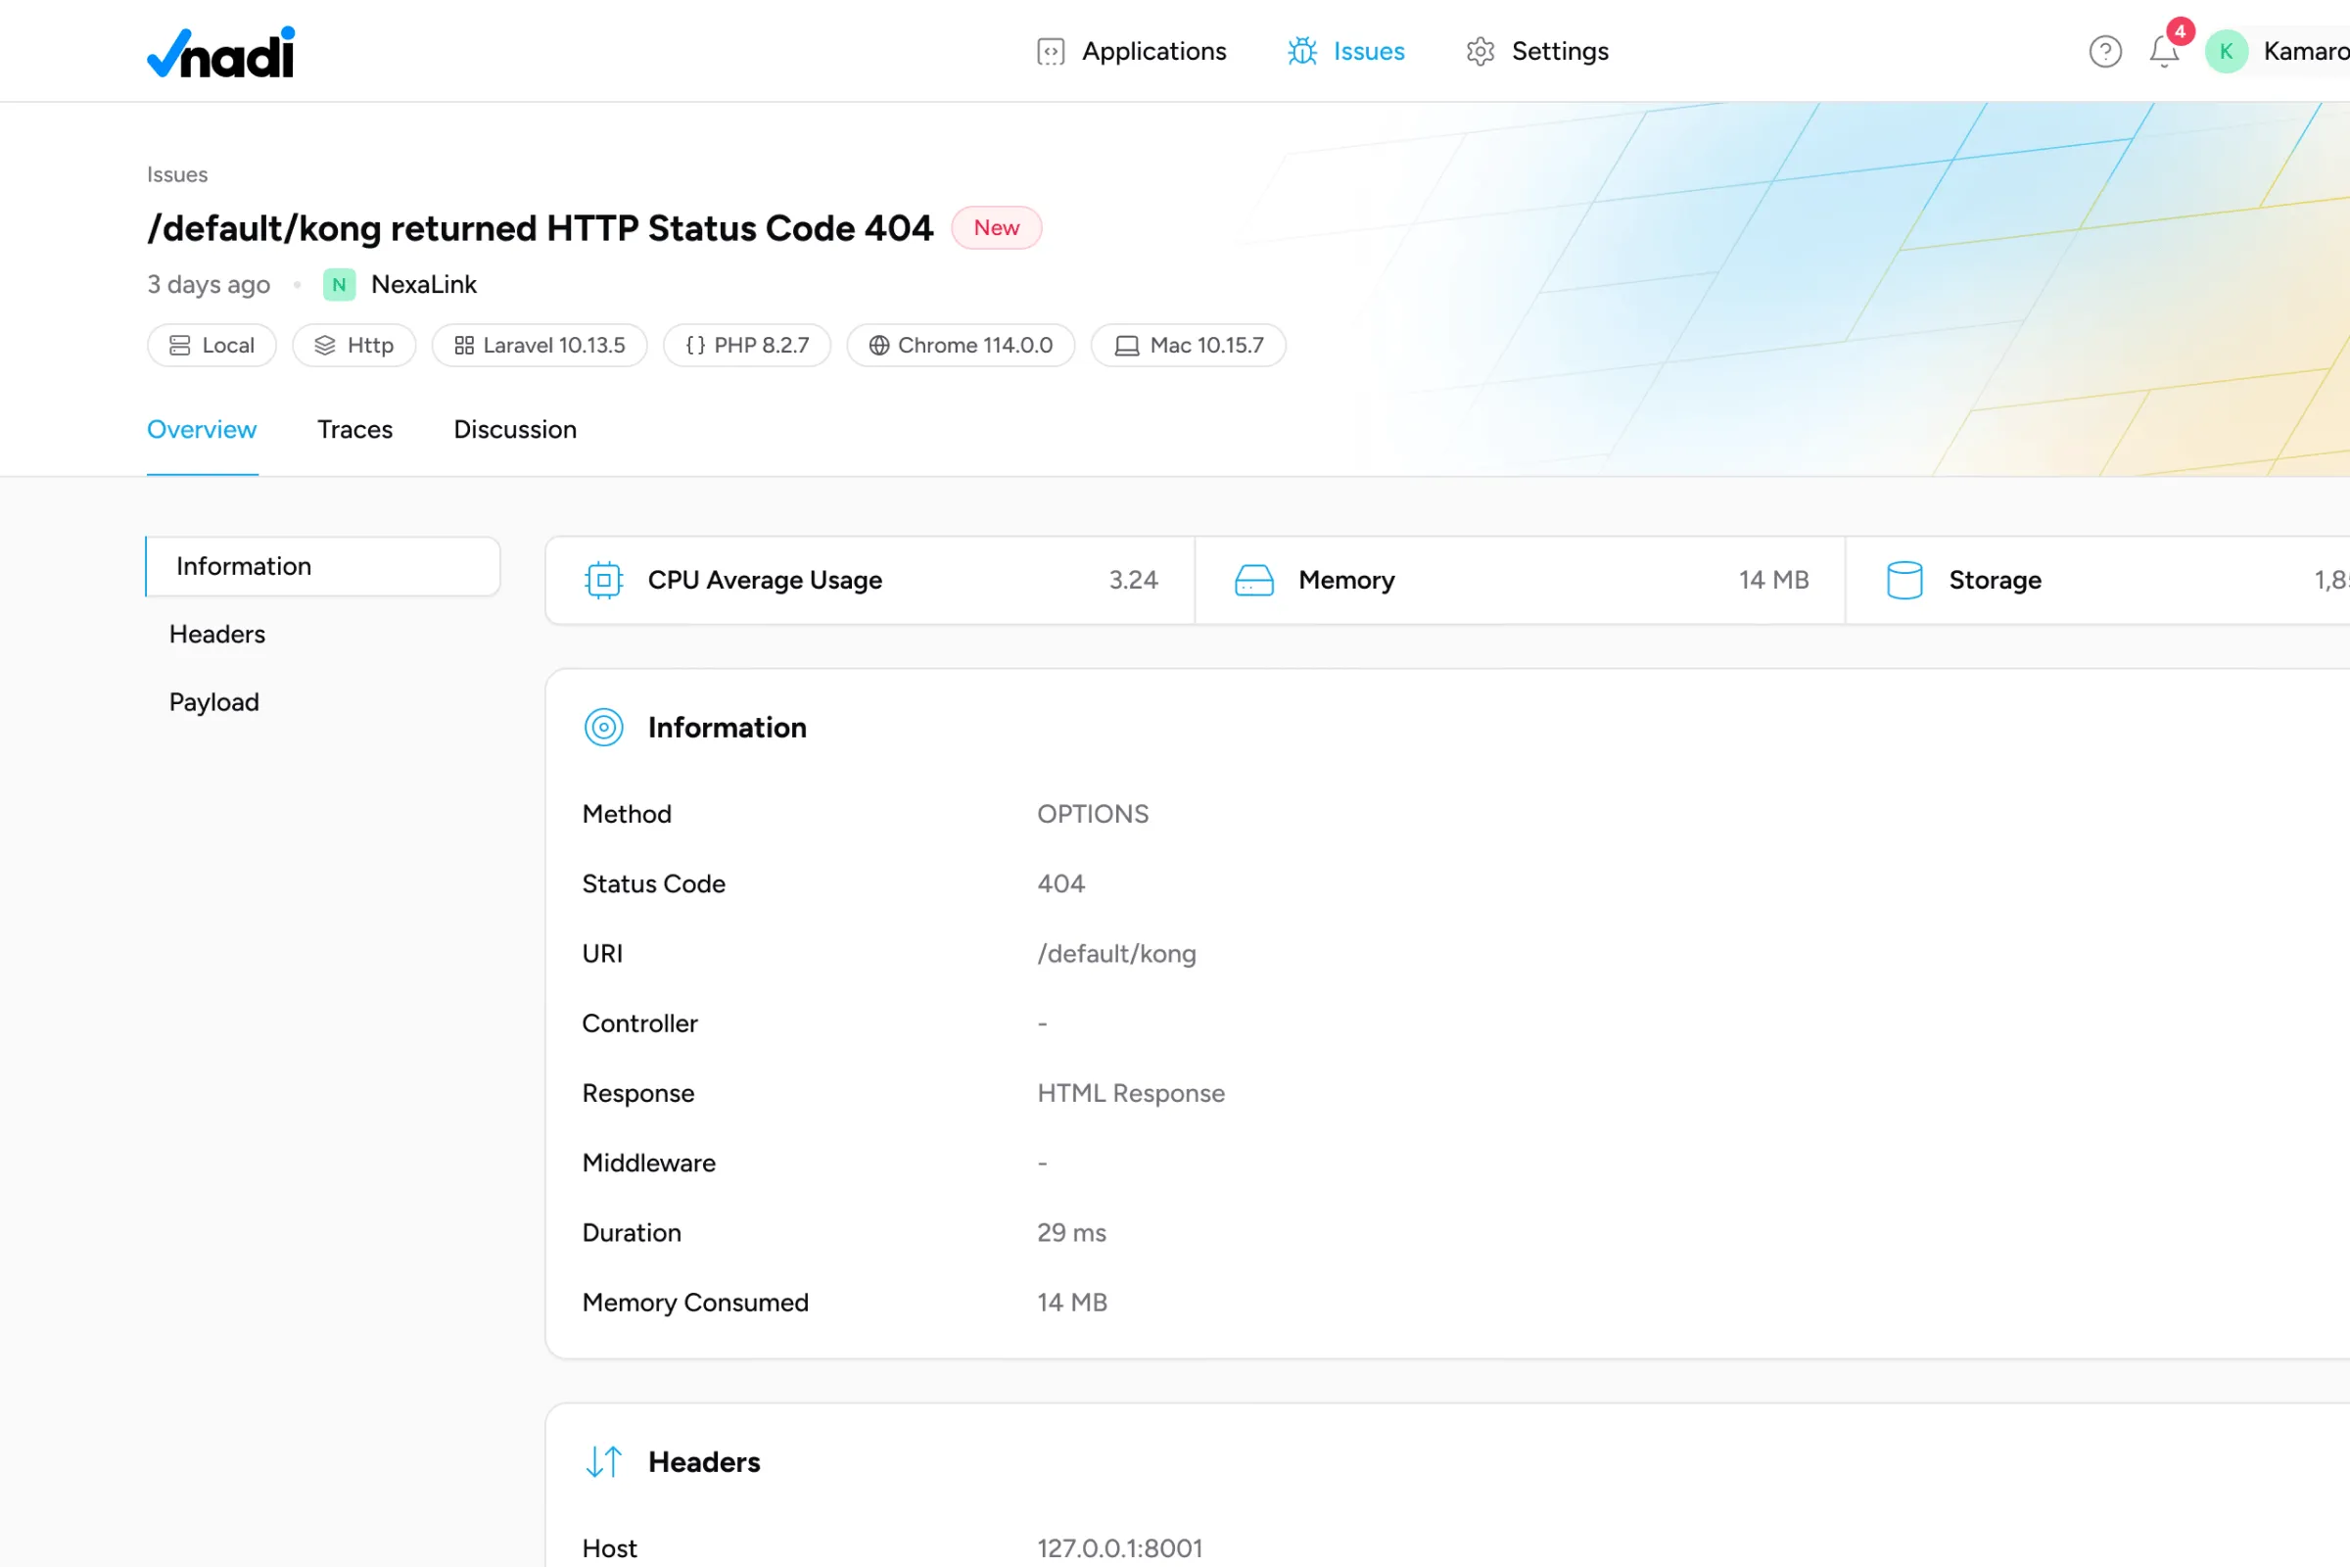Click the 14 MB value in Memory card
Image resolution: width=2350 pixels, height=1567 pixels.
(x=1773, y=581)
